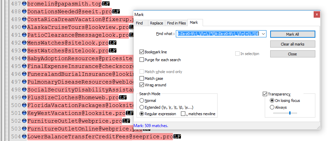333x141 pixels.
Task: Enable Purge for each search
Action: (x=142, y=60)
